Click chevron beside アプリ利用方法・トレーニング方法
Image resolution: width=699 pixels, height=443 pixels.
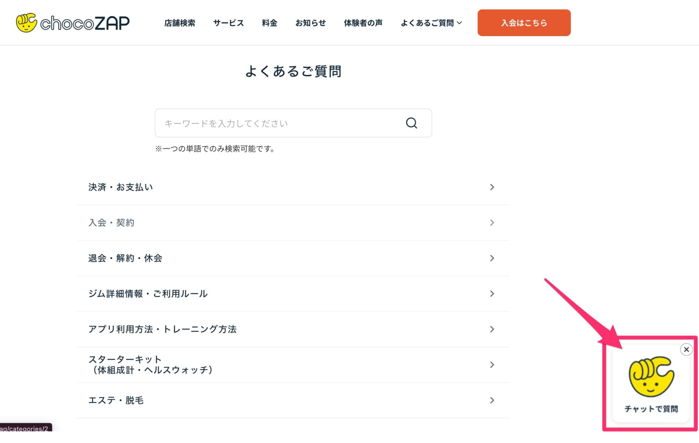tap(492, 329)
